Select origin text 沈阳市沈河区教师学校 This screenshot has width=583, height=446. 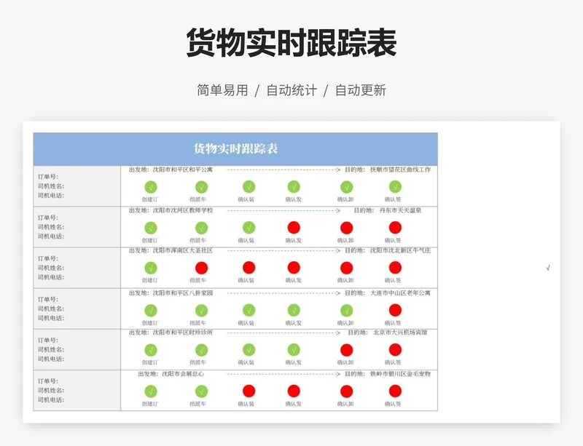coord(183,210)
